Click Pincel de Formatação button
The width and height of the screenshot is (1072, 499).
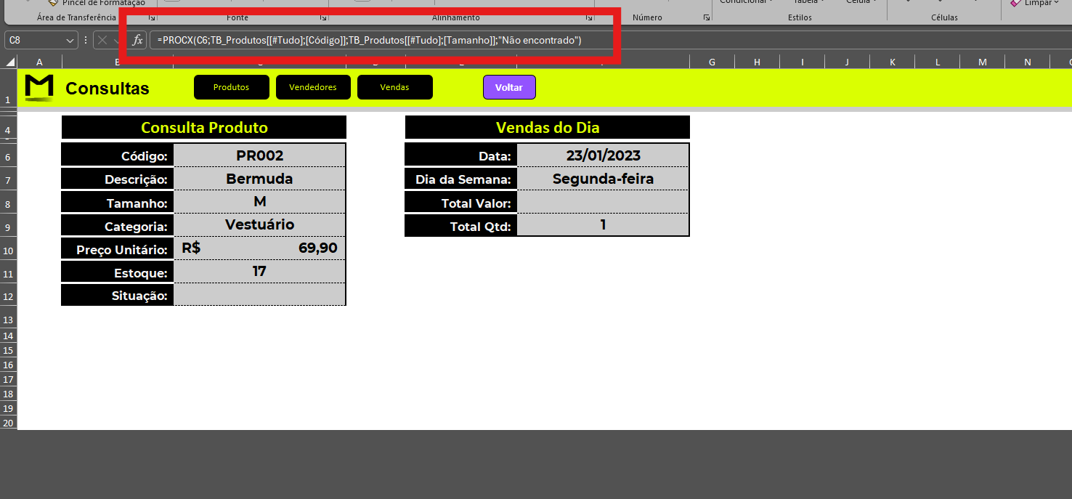point(97,3)
